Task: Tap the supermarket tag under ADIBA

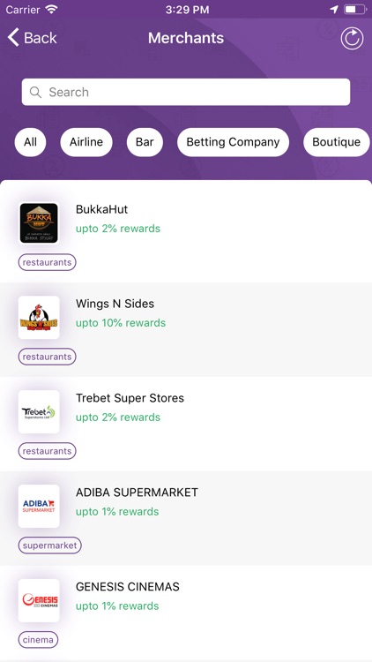Action: [x=49, y=545]
